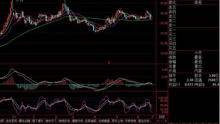Switch to the 龙虎看盘 tab
Viewport: 220px width, 124px height.
click(104, 121)
